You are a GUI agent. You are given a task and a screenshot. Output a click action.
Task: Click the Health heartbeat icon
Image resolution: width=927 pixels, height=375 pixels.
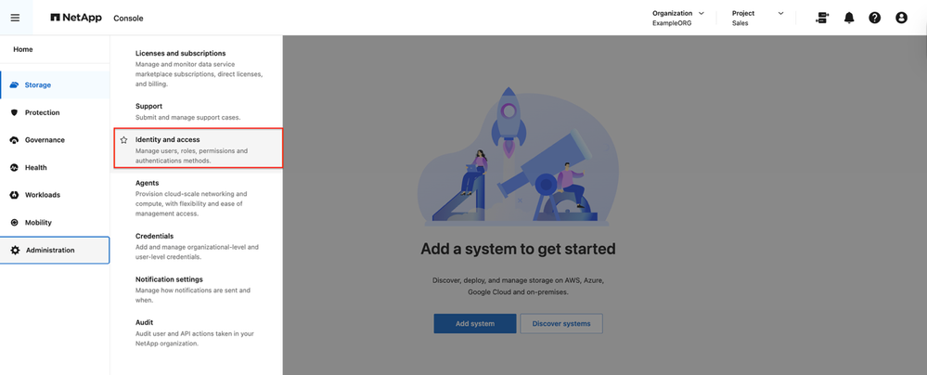15,167
